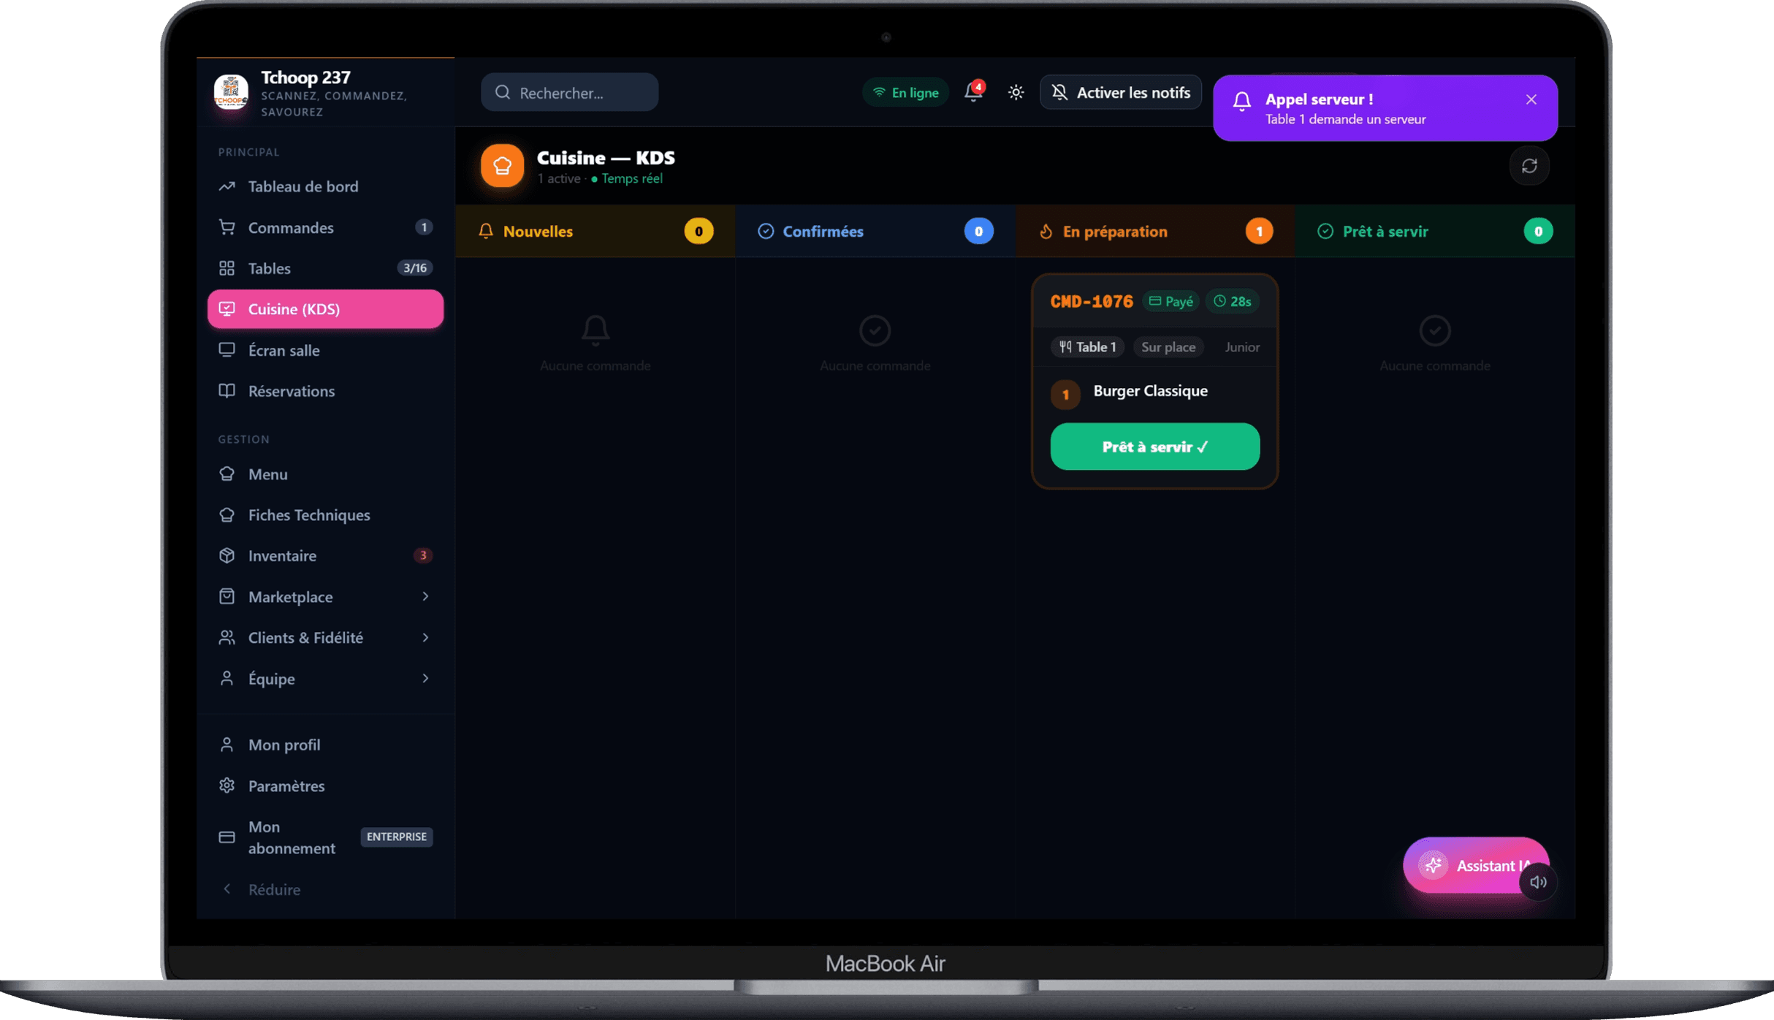The image size is (1774, 1020).
Task: Click the Sur place tag
Action: pos(1168,347)
